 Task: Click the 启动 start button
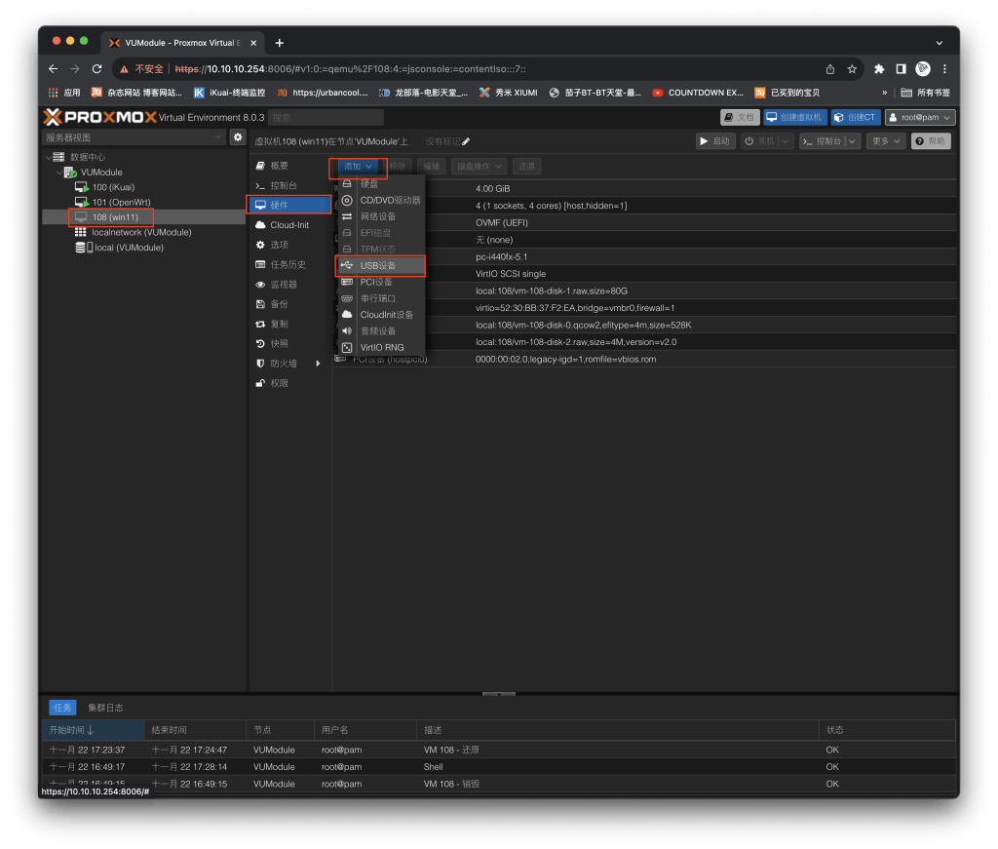point(715,141)
